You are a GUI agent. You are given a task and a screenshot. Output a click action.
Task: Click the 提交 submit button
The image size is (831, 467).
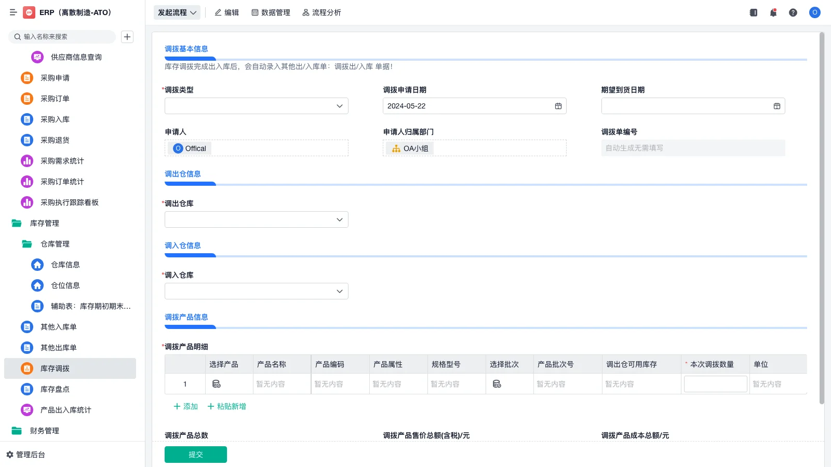coord(195,454)
